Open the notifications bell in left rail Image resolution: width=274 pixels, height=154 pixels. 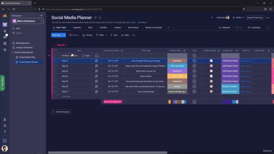(5, 31)
